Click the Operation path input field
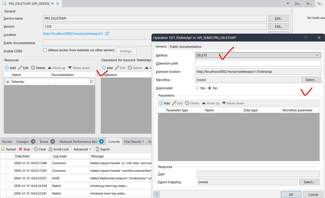Viewport: 325px width, 198px height. [258, 63]
